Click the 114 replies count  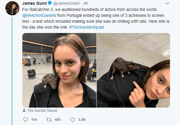click(x=34, y=119)
